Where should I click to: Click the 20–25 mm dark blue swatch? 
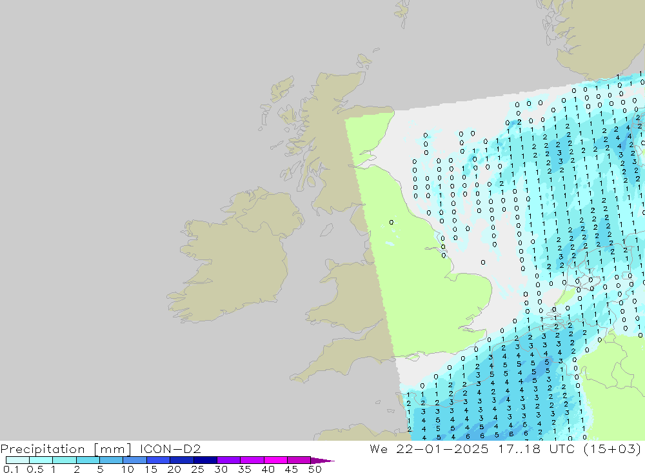[181, 460]
